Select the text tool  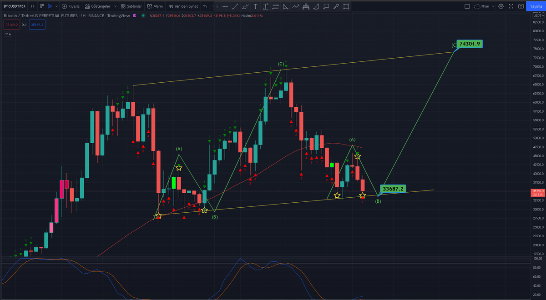(x=255, y=6)
